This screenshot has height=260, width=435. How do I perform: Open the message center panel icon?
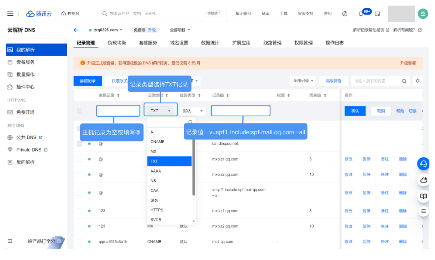pyautogui.click(x=377, y=13)
